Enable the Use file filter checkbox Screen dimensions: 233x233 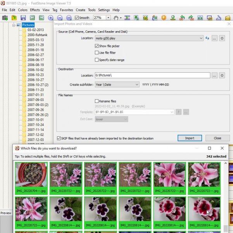coord(97,53)
